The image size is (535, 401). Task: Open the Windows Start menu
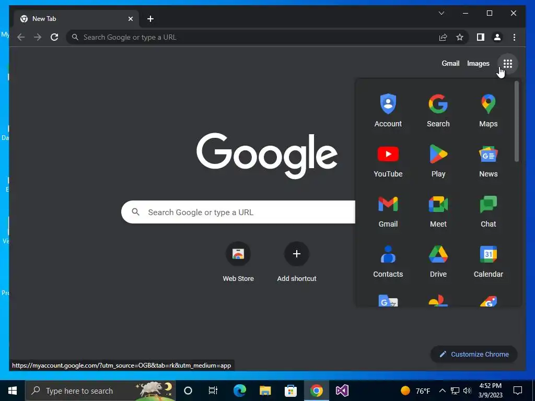pyautogui.click(x=13, y=391)
